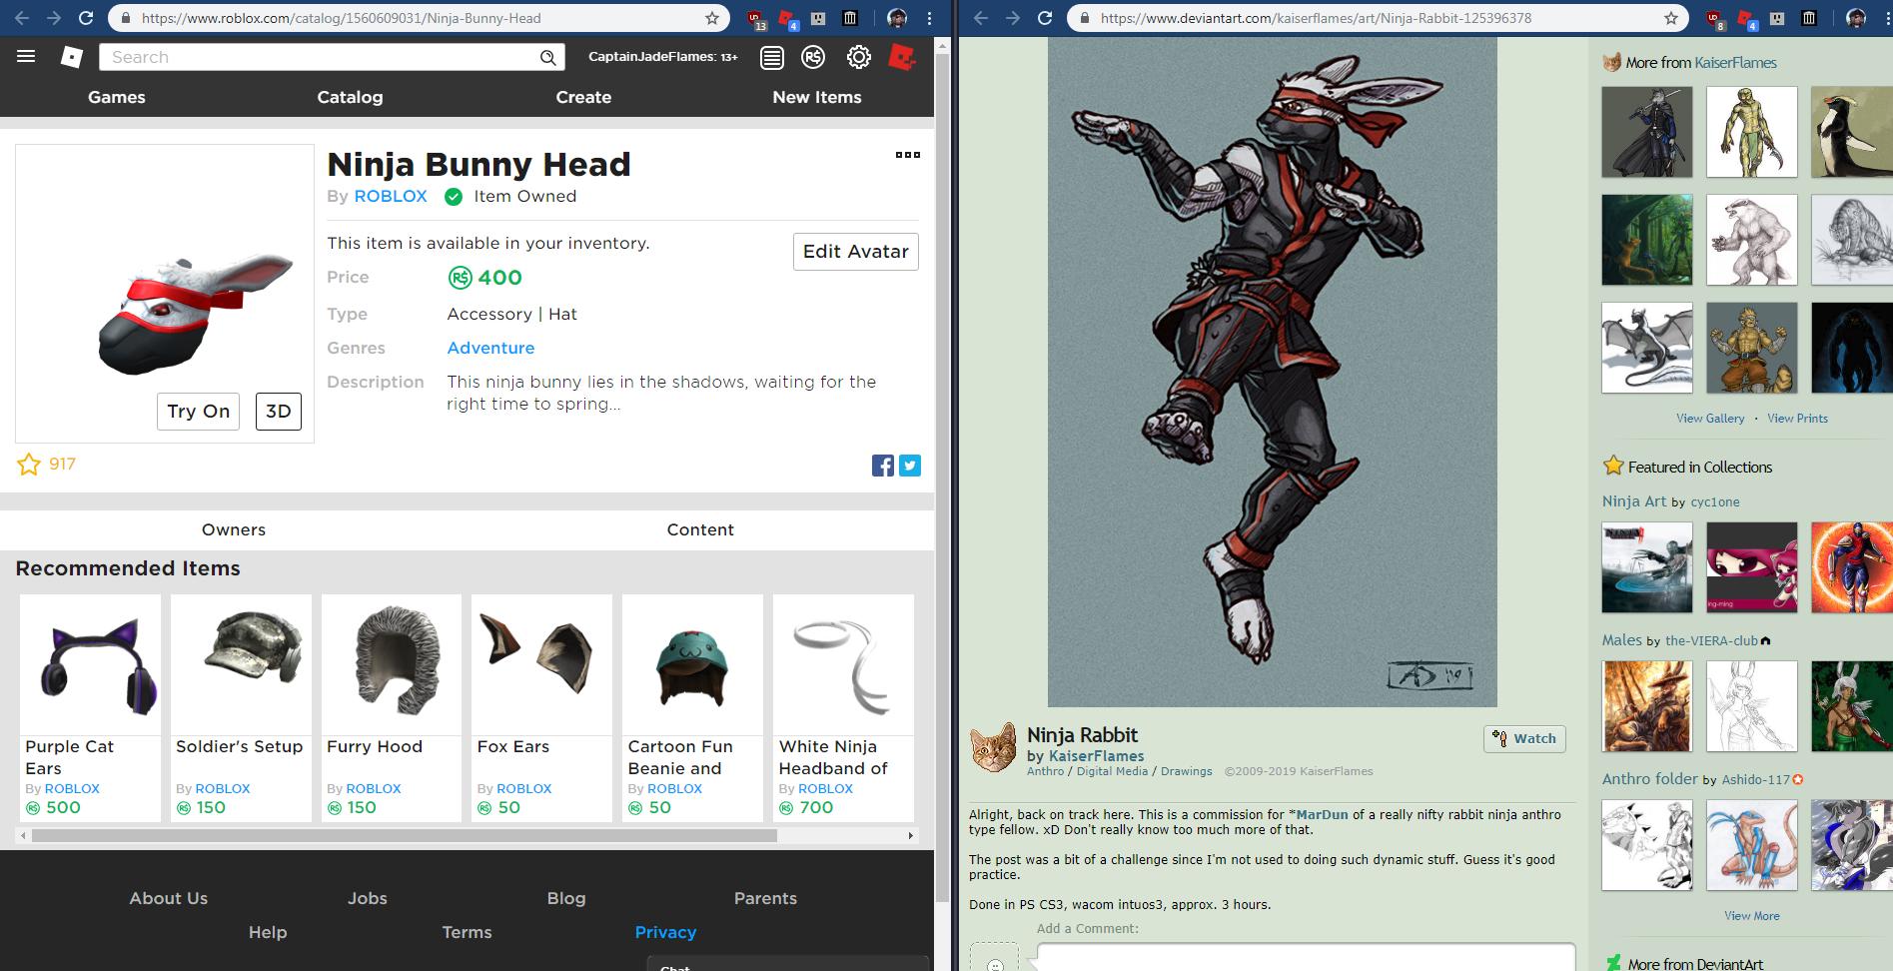Open the Create tab on Roblox
This screenshot has width=1893, height=971.
(x=583, y=97)
